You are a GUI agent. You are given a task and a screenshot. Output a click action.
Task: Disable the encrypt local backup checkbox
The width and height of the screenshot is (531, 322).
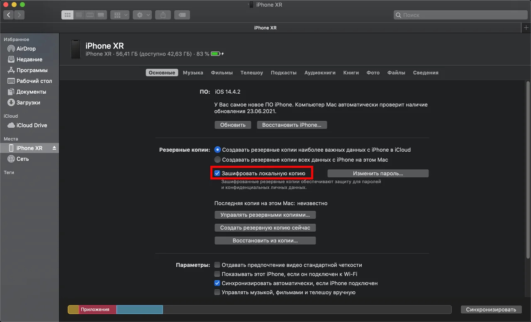(x=217, y=173)
